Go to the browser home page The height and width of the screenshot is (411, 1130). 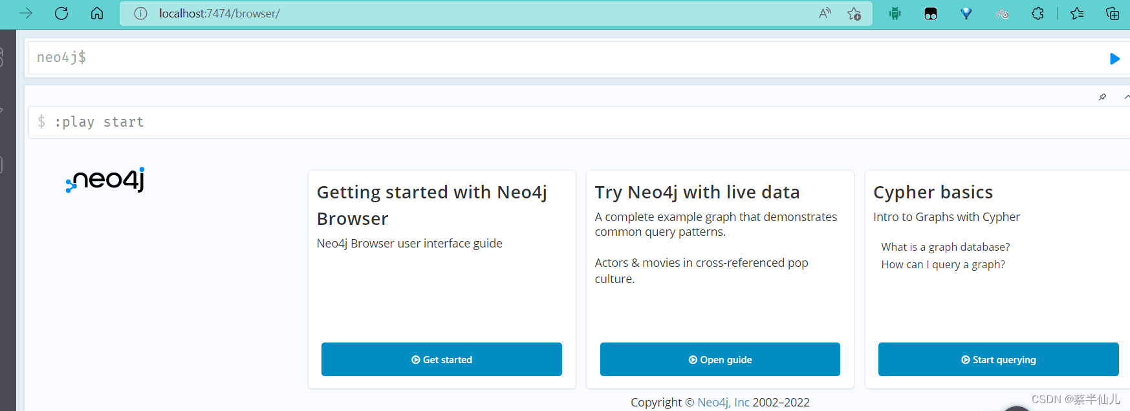97,14
